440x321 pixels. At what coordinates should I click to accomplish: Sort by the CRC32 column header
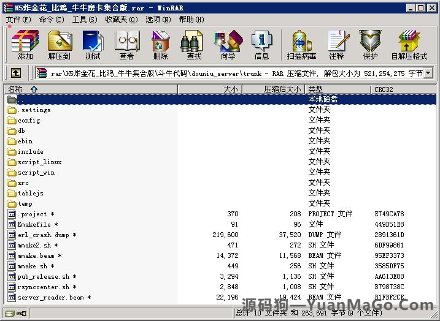tap(404, 89)
